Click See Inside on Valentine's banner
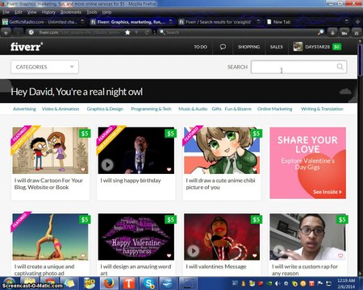The width and height of the screenshot is (363, 290). [x=328, y=192]
